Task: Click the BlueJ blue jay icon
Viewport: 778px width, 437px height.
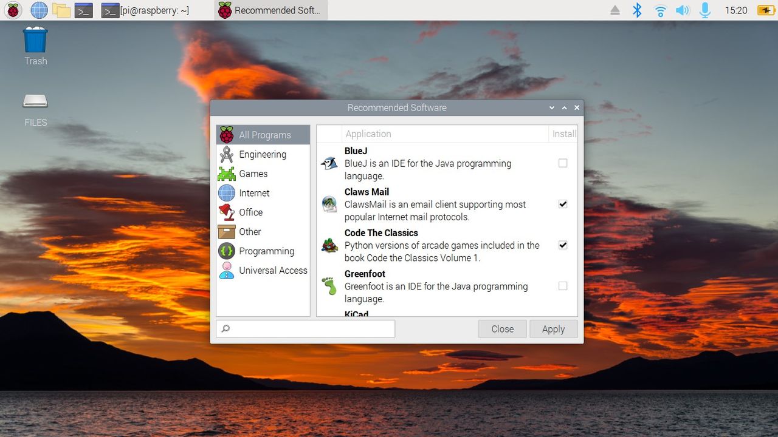Action: click(329, 163)
